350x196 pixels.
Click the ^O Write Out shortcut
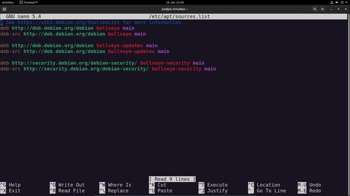(67, 185)
